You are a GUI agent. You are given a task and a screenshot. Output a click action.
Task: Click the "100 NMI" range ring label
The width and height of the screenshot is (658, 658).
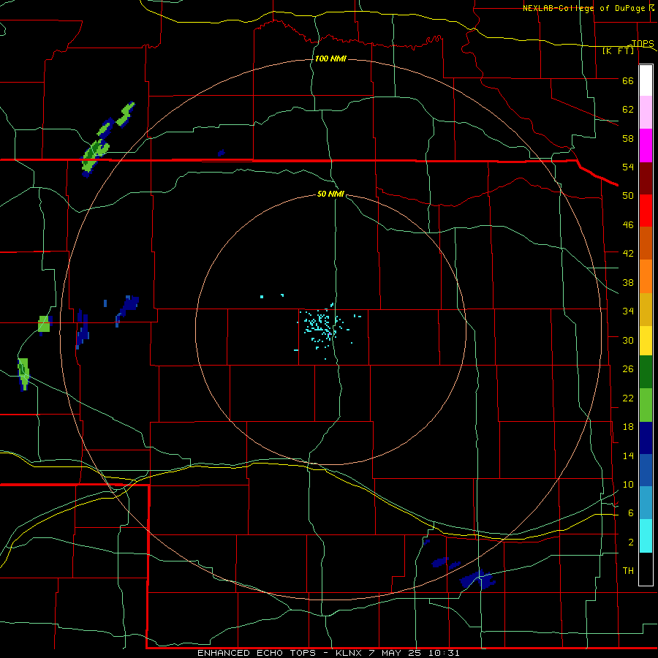330,58
